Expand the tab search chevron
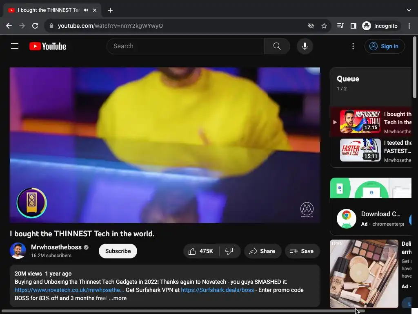This screenshot has height=314, width=418. click(x=409, y=10)
